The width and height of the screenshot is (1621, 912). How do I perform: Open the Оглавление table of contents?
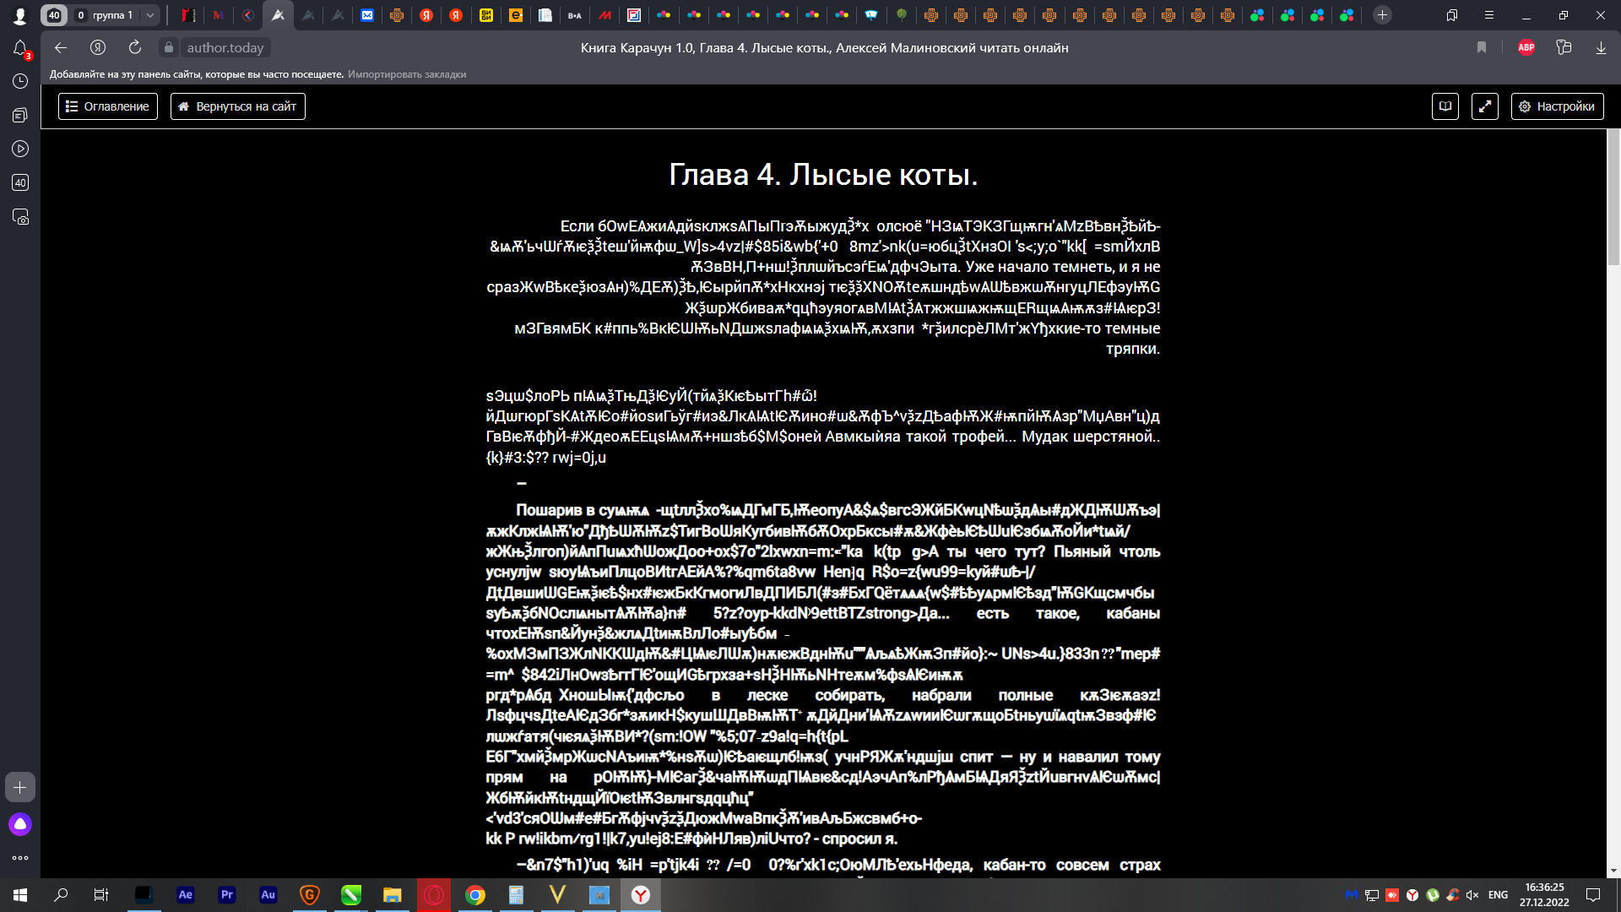click(107, 106)
